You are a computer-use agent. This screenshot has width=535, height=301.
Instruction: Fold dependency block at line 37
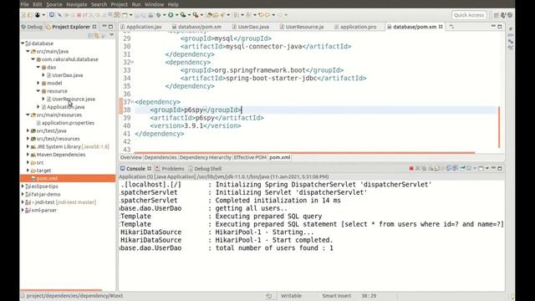point(132,102)
